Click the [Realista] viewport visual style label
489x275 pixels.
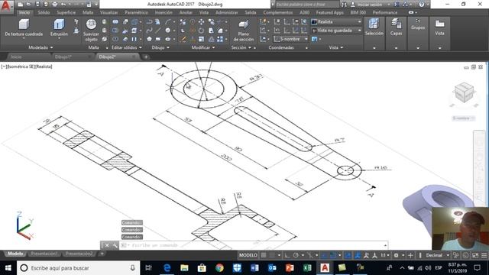44,66
